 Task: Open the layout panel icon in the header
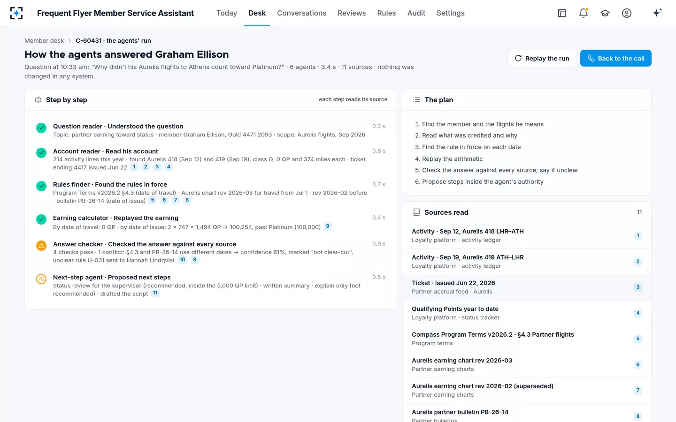coord(562,13)
